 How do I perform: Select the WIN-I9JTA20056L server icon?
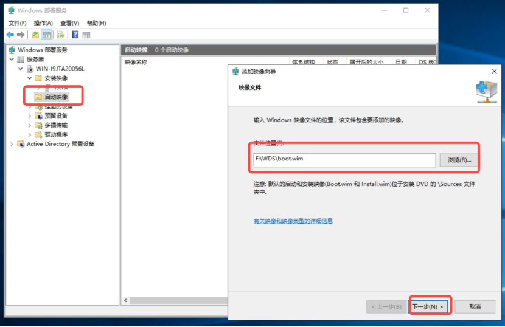tap(30, 69)
